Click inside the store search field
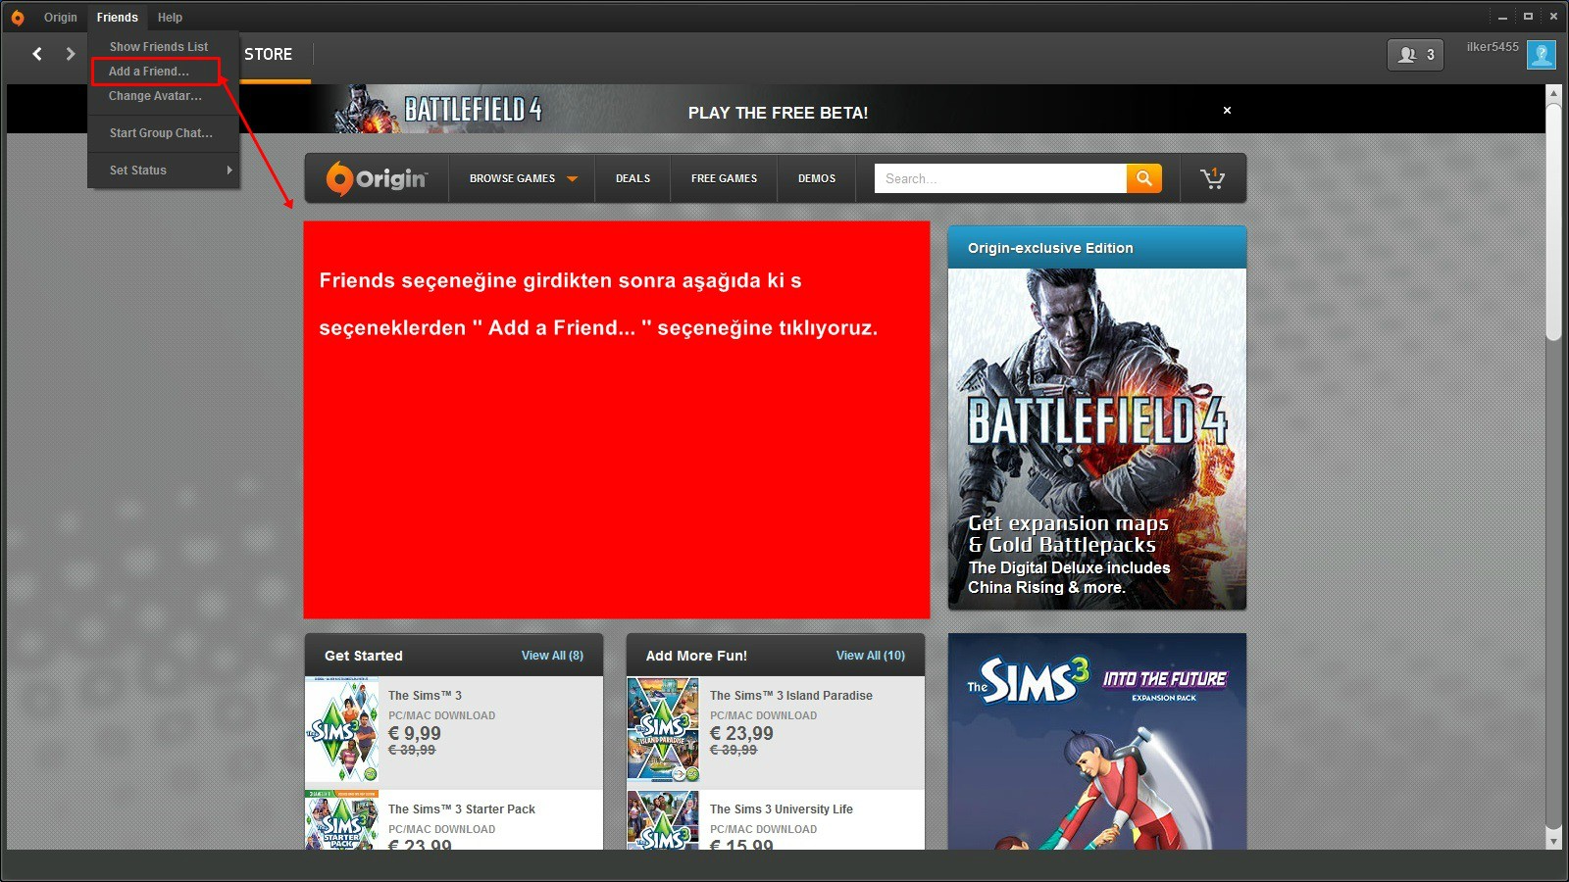1569x882 pixels. (x=998, y=178)
